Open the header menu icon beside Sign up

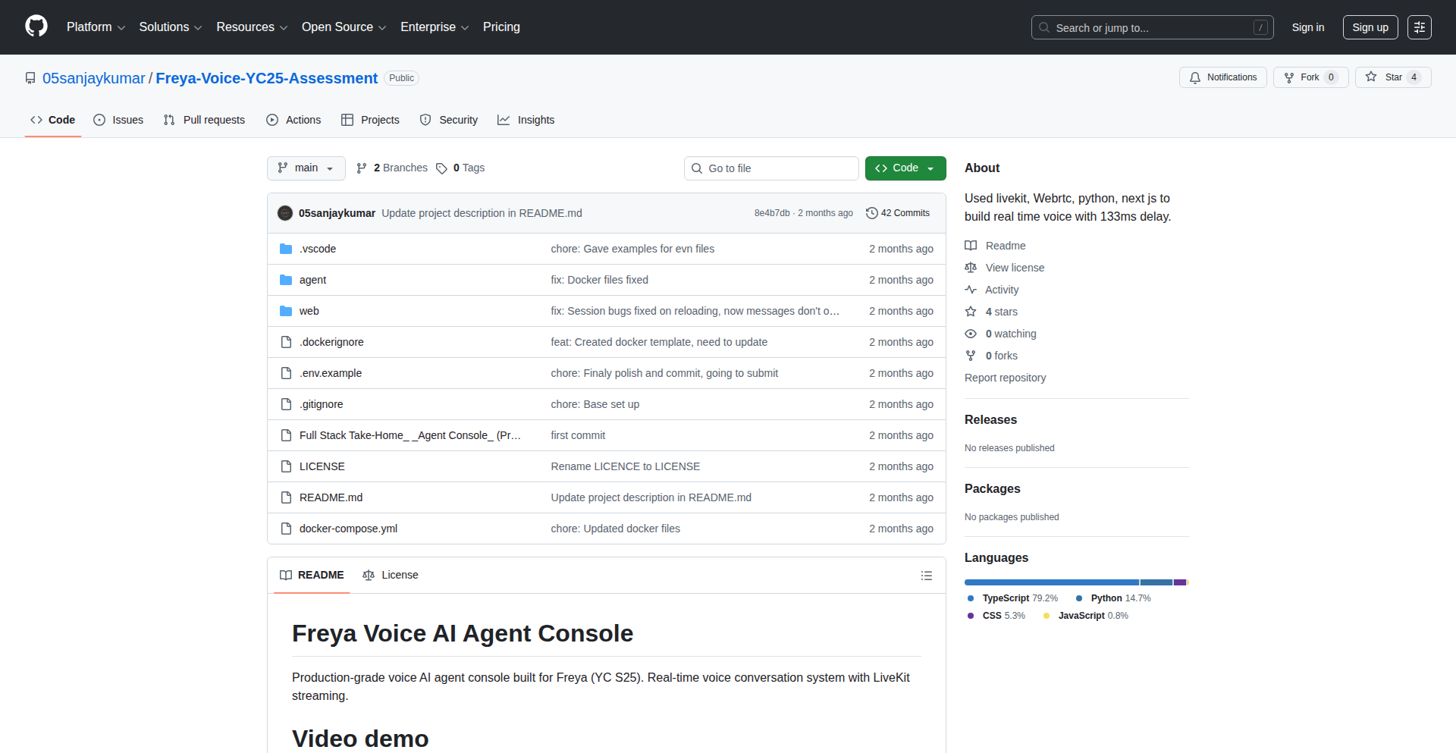tap(1419, 27)
